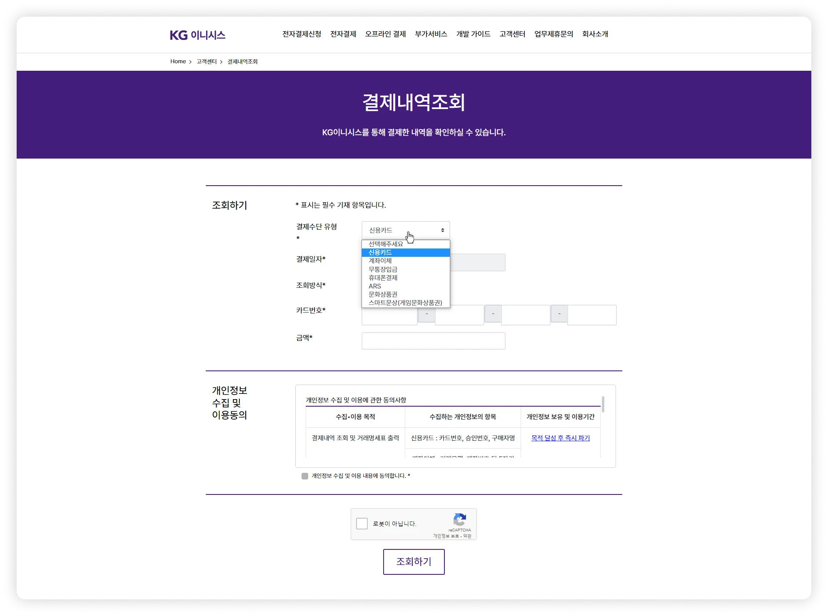The width and height of the screenshot is (828, 616).
Task: Click the reCAPTCHA logo icon
Action: 459,520
